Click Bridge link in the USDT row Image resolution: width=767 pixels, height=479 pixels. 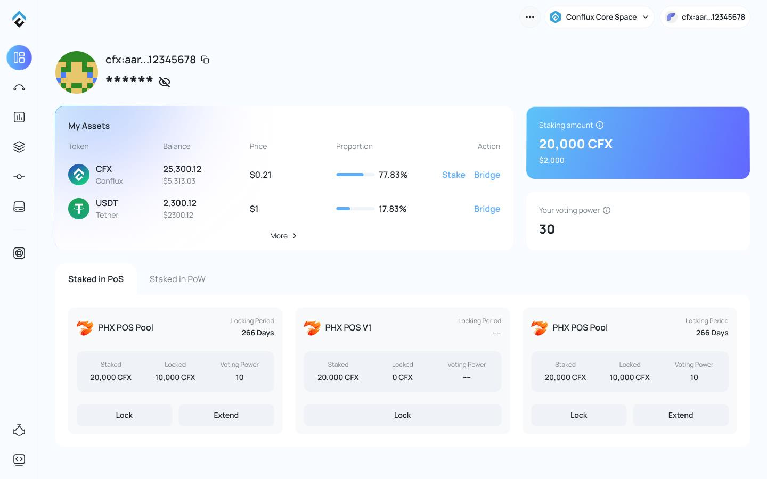point(487,209)
